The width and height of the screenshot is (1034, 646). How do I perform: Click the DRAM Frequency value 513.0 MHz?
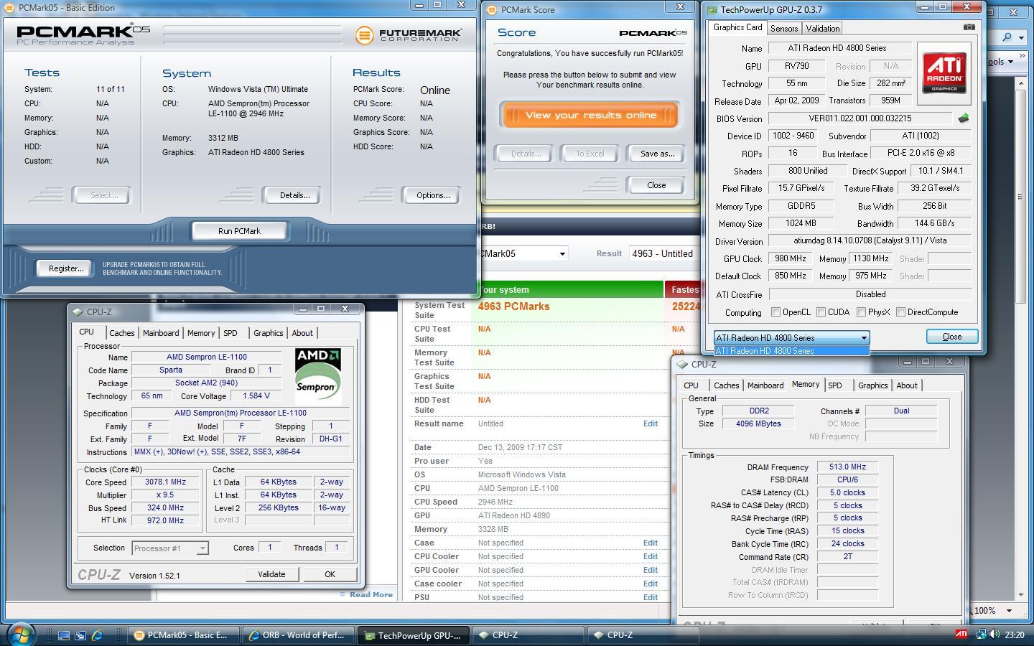tap(847, 467)
